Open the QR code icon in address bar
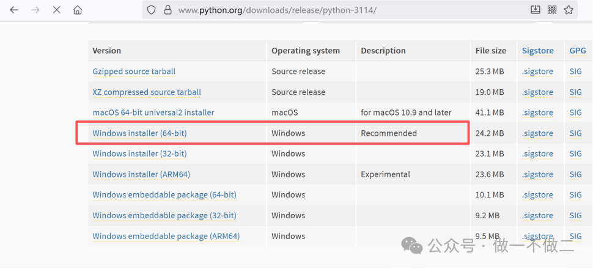Screen dimensions: 593x269 coord(552,10)
